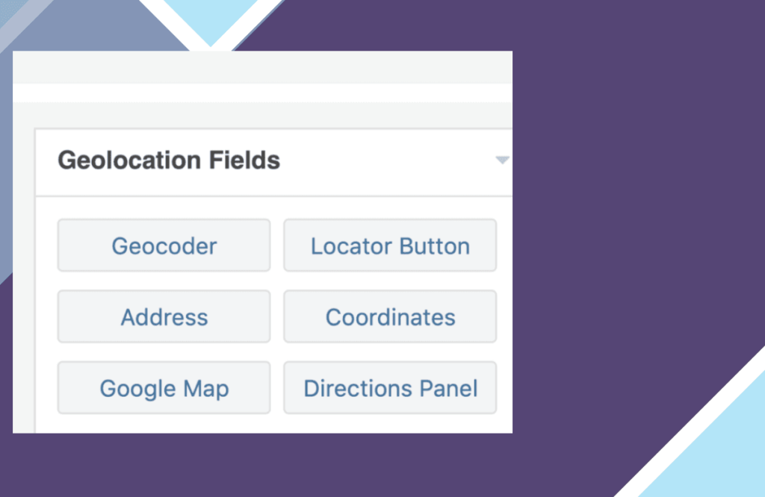
Task: Add a Google Map field
Action: [164, 388]
